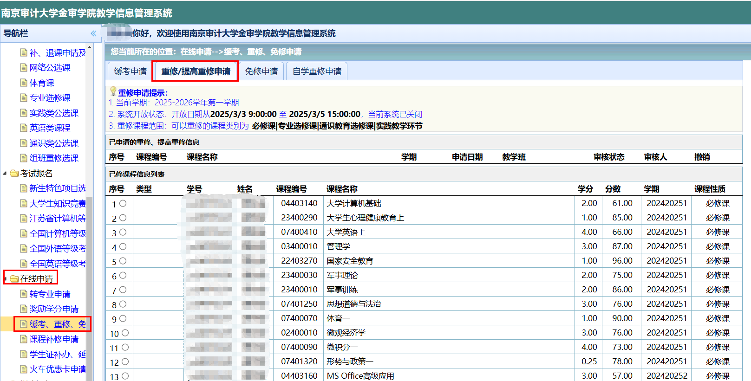The width and height of the screenshot is (751, 381).
Task: Click the document icon beside 网络公选课
Action: pyautogui.click(x=24, y=68)
